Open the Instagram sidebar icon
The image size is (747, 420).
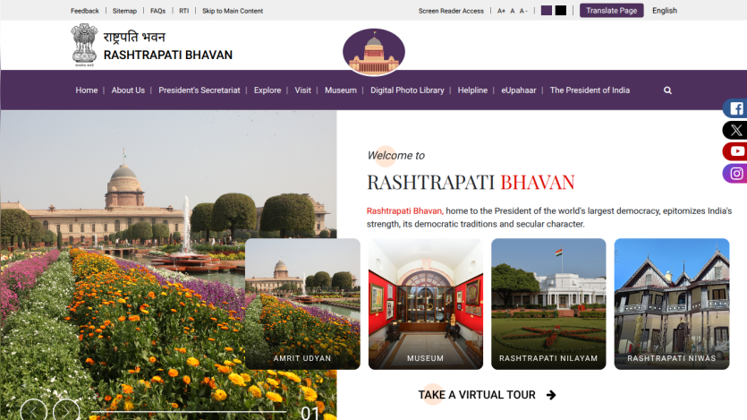(735, 174)
